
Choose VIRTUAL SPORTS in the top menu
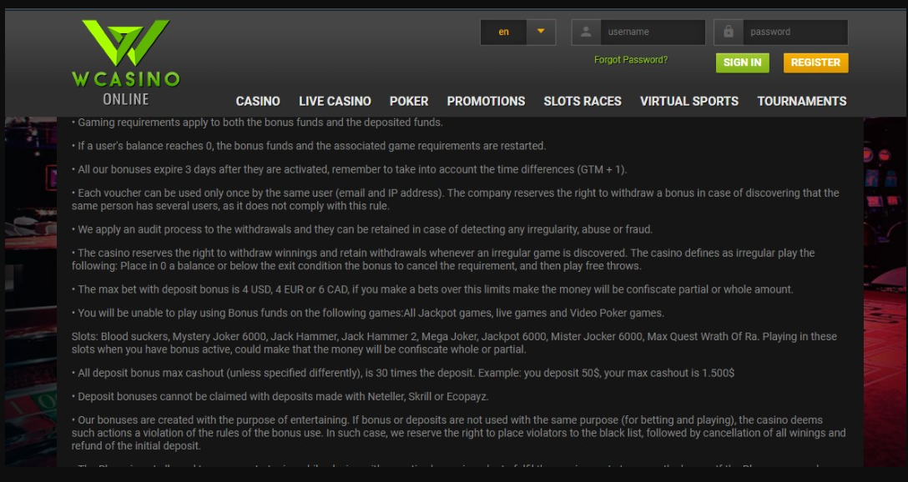click(689, 101)
